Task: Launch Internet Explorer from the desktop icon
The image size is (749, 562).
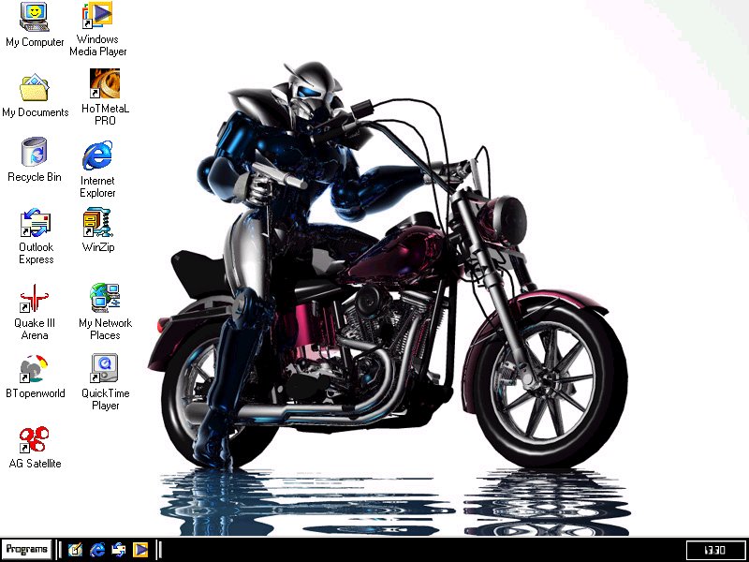Action: pyautogui.click(x=97, y=155)
